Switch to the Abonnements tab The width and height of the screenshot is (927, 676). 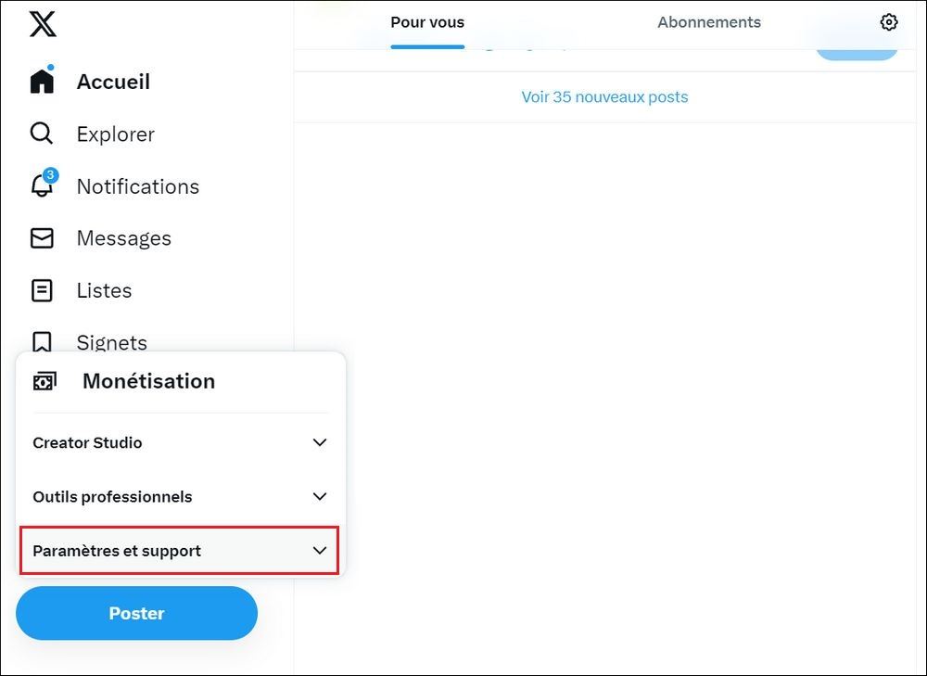(x=708, y=21)
